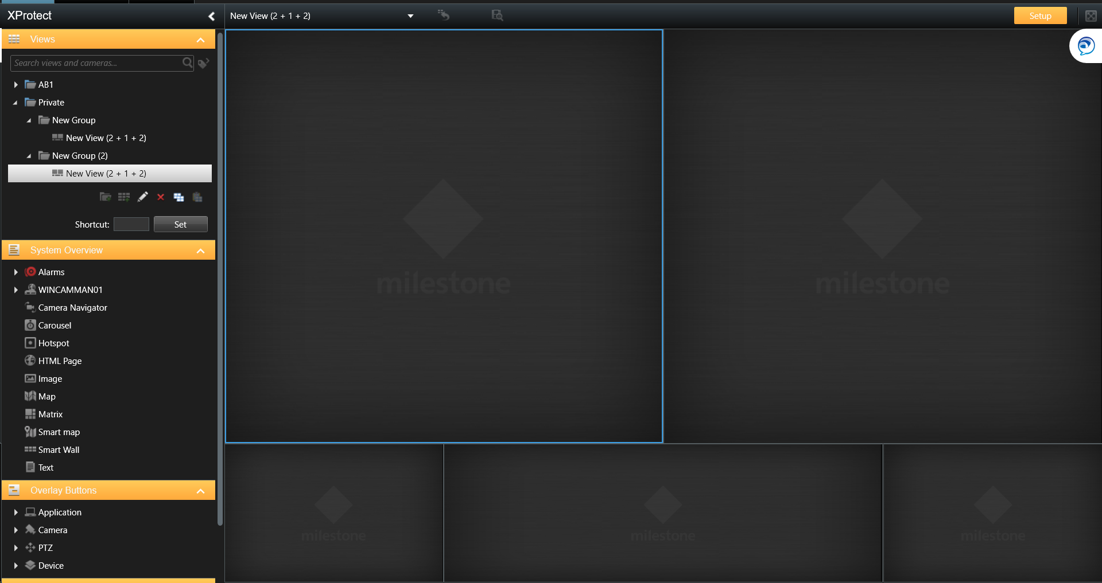Toggle full screen mode icon
1102x583 pixels.
[1091, 15]
